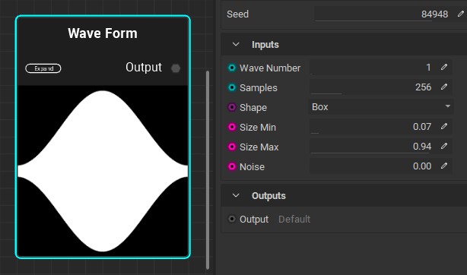
Task: Click the edit pencil for Size Min
Action: point(443,127)
